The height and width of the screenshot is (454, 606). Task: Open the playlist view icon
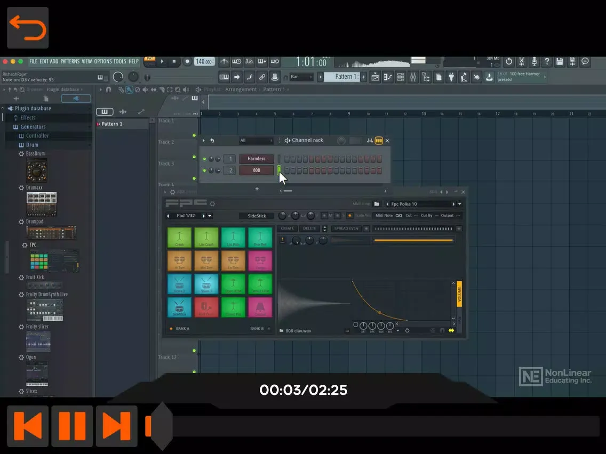point(375,77)
